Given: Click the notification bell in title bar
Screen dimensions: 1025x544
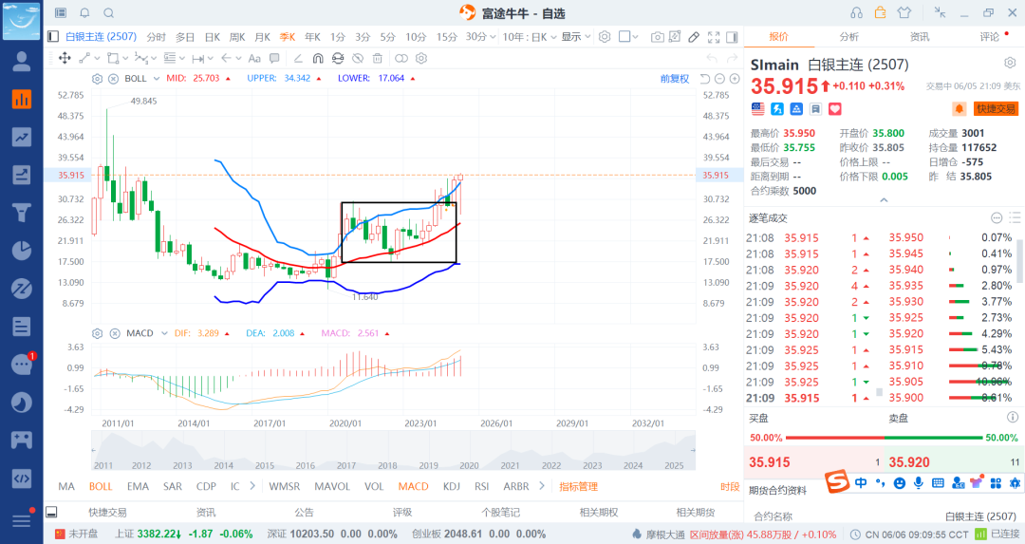Looking at the screenshot, I should (84, 13).
